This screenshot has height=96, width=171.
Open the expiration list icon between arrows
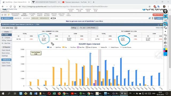53,18
